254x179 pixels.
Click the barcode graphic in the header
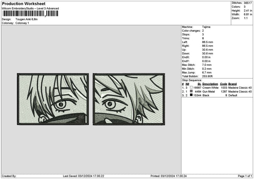click(30, 14)
